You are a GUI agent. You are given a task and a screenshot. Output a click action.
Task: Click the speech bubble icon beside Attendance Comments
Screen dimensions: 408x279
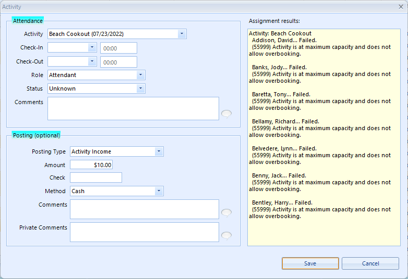pos(226,114)
